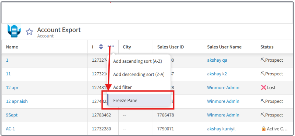Toggle the favorite star next to Account Export
This screenshot has width=295, height=136.
point(29,32)
